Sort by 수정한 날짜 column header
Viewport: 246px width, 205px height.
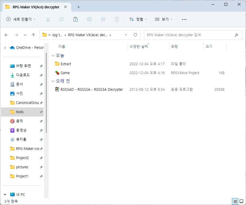click(x=139, y=47)
